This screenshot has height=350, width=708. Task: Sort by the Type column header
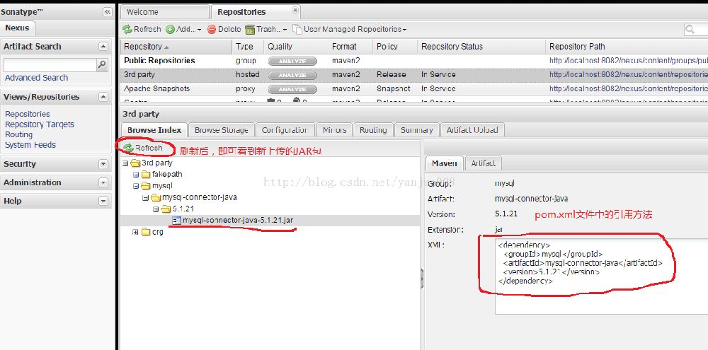[248, 47]
